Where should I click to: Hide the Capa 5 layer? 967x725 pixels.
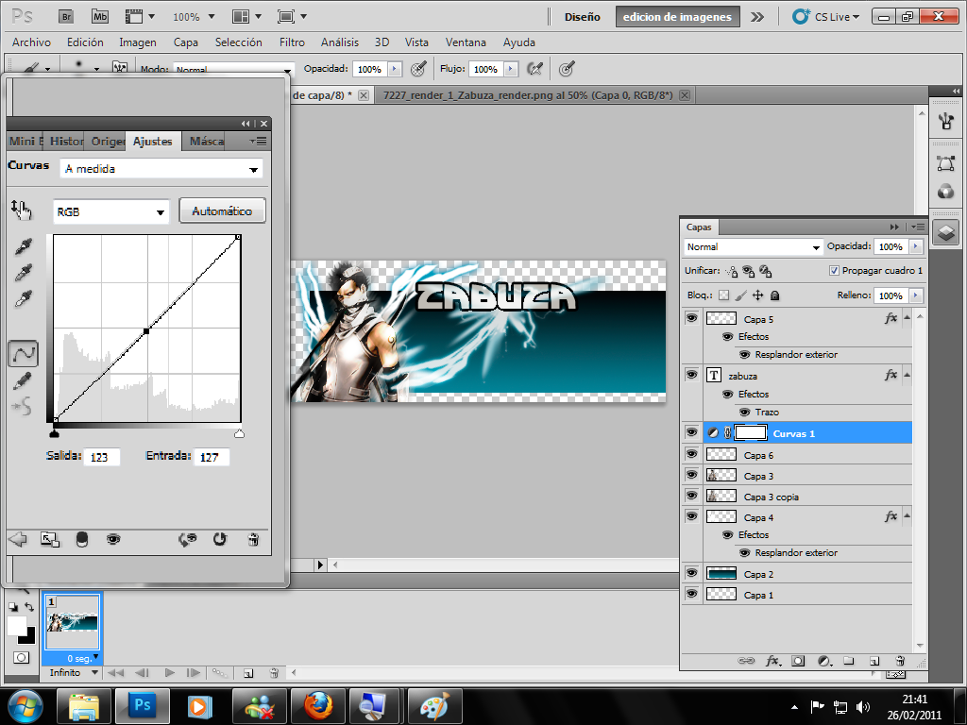[692, 318]
